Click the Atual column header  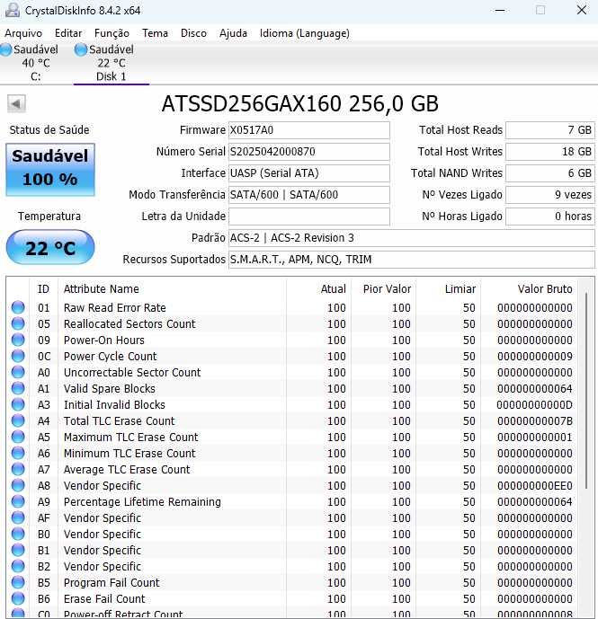(x=318, y=289)
